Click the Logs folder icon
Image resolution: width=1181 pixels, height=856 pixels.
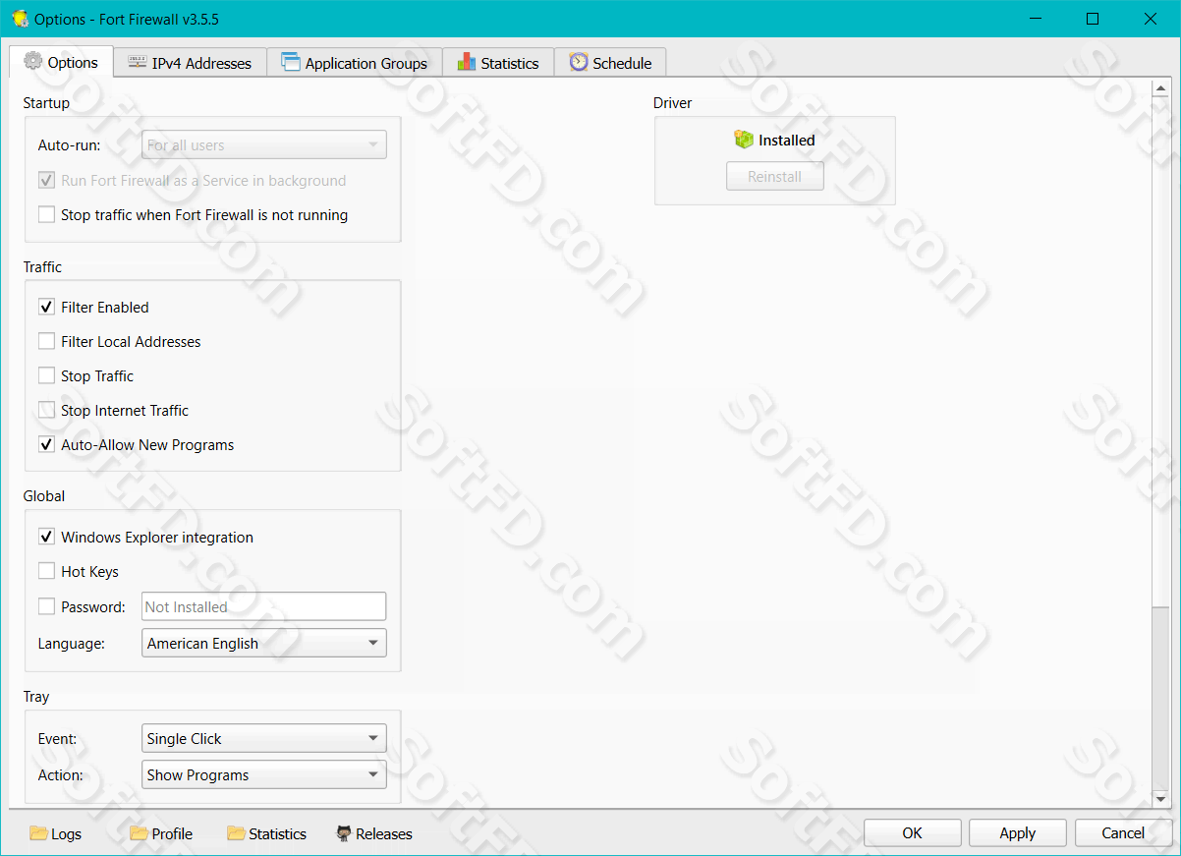click(x=39, y=833)
